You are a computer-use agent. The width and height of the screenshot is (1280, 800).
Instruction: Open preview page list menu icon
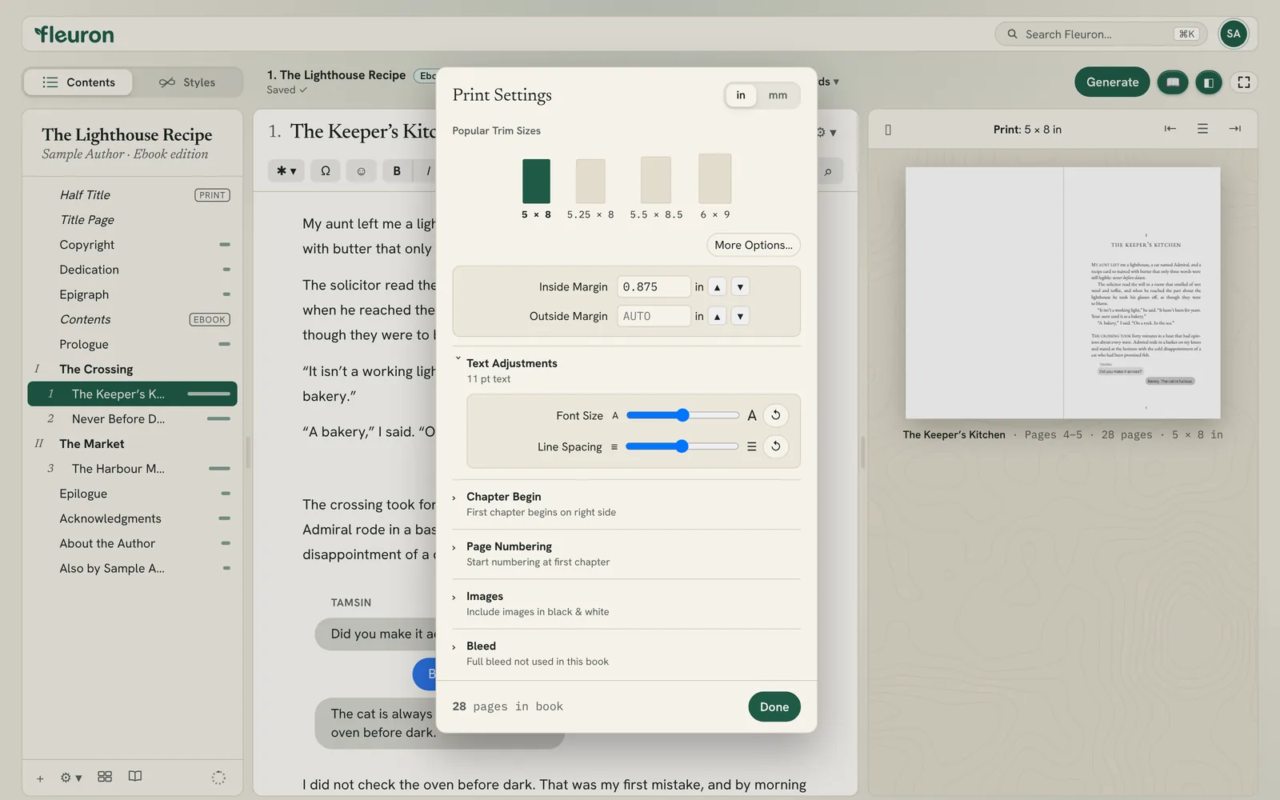tap(1202, 129)
